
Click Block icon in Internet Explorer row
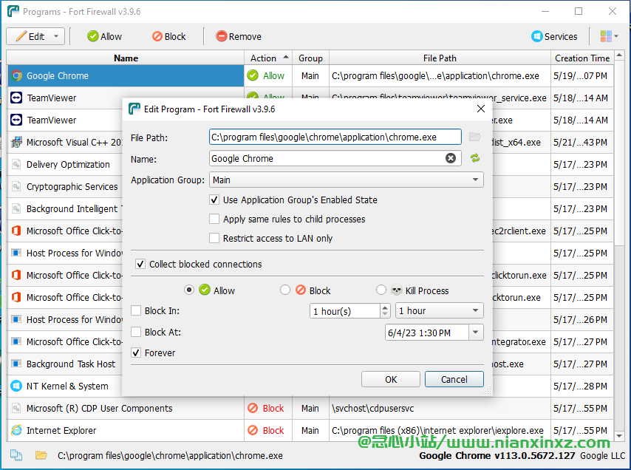253,430
